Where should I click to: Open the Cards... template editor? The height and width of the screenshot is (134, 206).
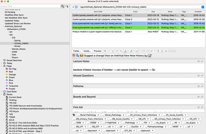point(87,51)
